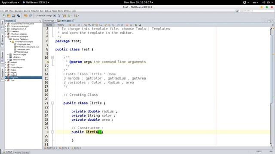Click the red stop macro recording icon
Viewport: 275px width, 154px height.
tap(127, 25)
